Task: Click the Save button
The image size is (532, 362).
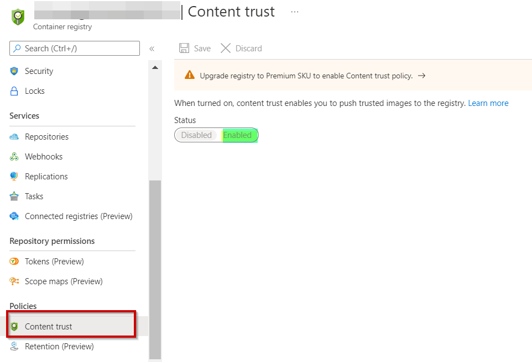Action: coord(195,49)
